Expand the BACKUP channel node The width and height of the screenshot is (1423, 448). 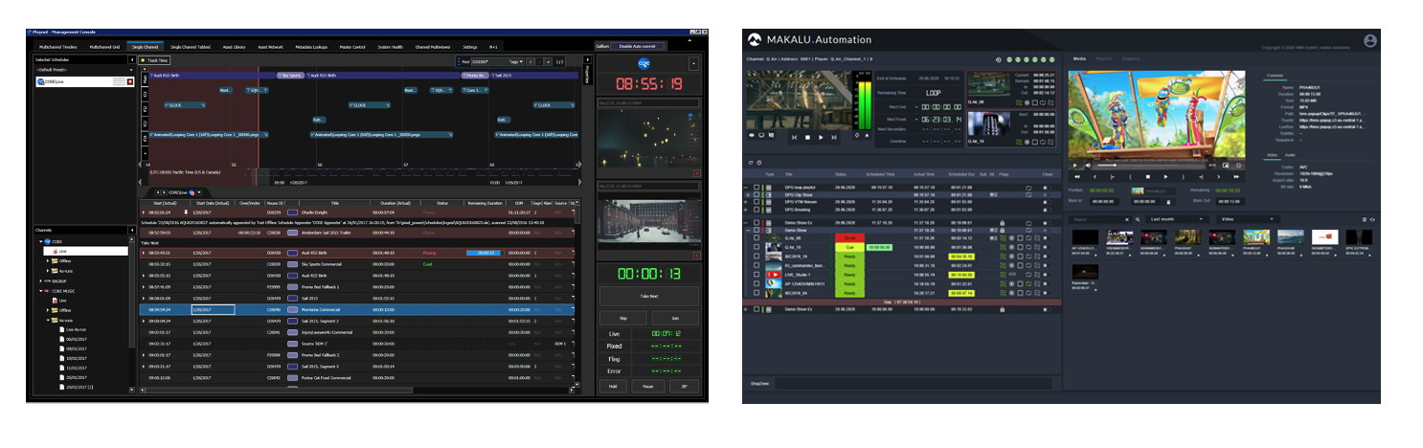tap(40, 280)
